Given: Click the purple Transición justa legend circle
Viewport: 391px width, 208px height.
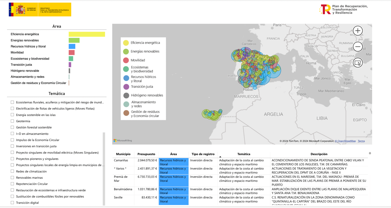Looking at the screenshot, I should (x=126, y=87).
